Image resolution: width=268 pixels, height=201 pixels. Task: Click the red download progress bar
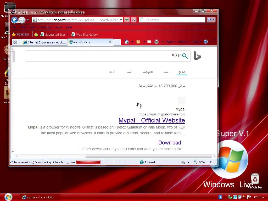pos(88,162)
